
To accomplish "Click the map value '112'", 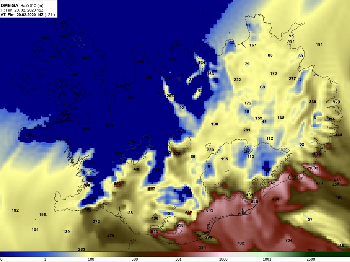I will (269, 138).
